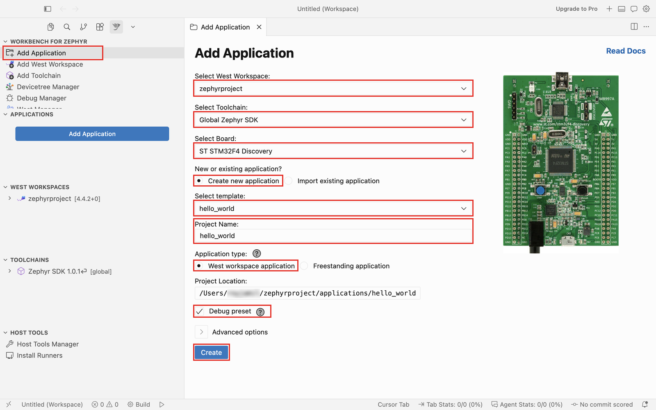Viewport: 656px width, 410px height.
Task: Select Create new application radio button
Action: pyautogui.click(x=199, y=181)
